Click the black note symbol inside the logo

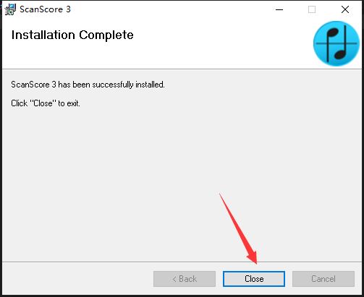click(337, 43)
